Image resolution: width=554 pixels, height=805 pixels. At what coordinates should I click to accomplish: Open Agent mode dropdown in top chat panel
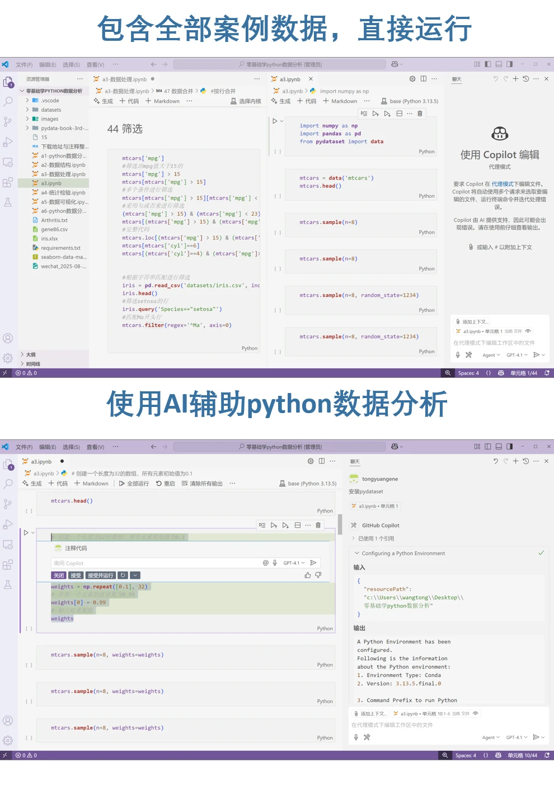coord(491,355)
